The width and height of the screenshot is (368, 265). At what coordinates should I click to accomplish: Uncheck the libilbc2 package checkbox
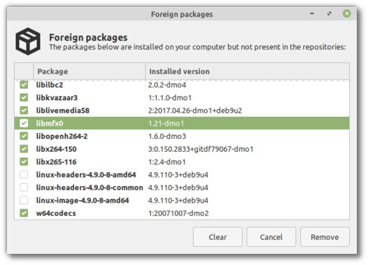pos(24,85)
